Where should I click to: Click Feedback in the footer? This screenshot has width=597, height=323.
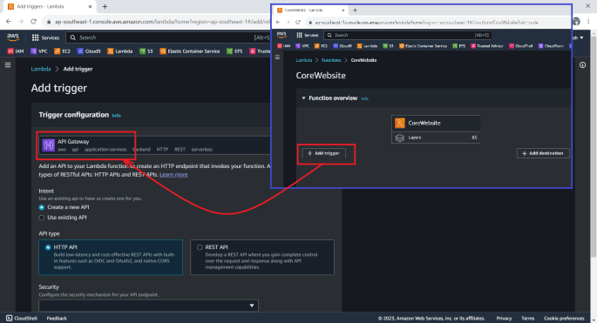pos(57,318)
